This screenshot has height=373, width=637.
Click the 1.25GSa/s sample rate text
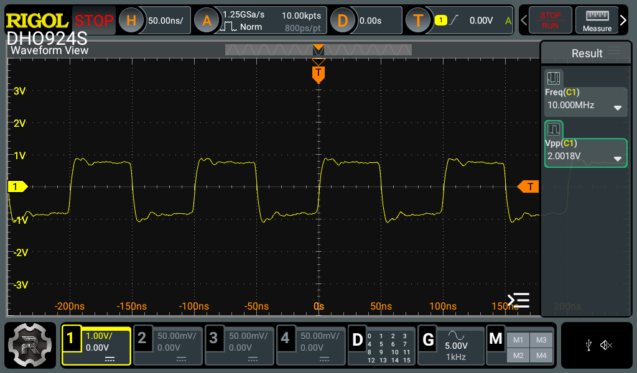coord(244,15)
